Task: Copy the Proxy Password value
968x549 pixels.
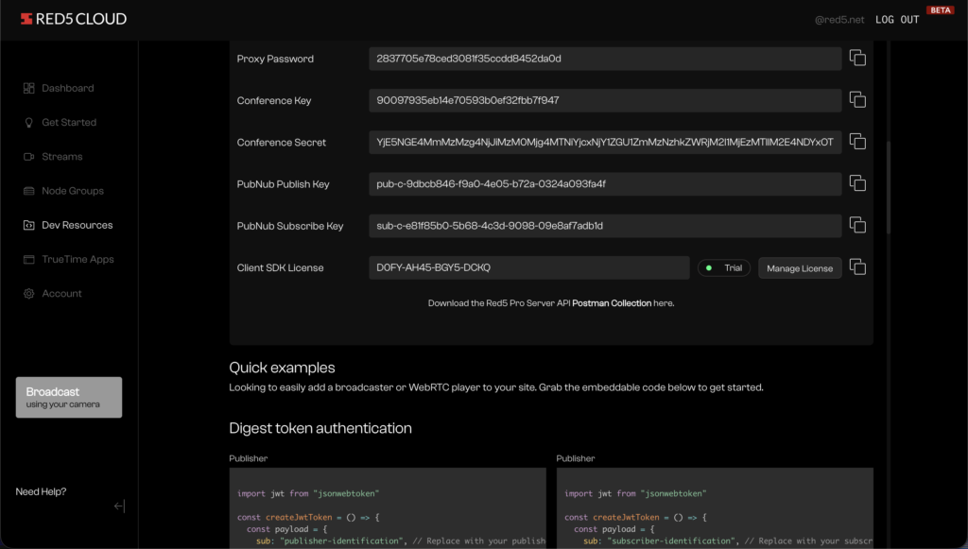Action: [857, 58]
